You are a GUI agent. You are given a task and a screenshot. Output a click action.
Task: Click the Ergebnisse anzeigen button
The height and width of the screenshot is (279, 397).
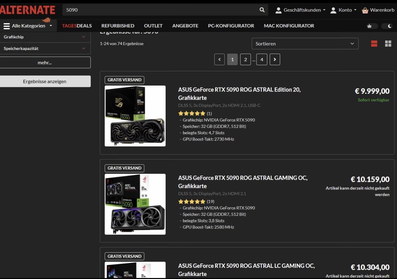pos(45,81)
